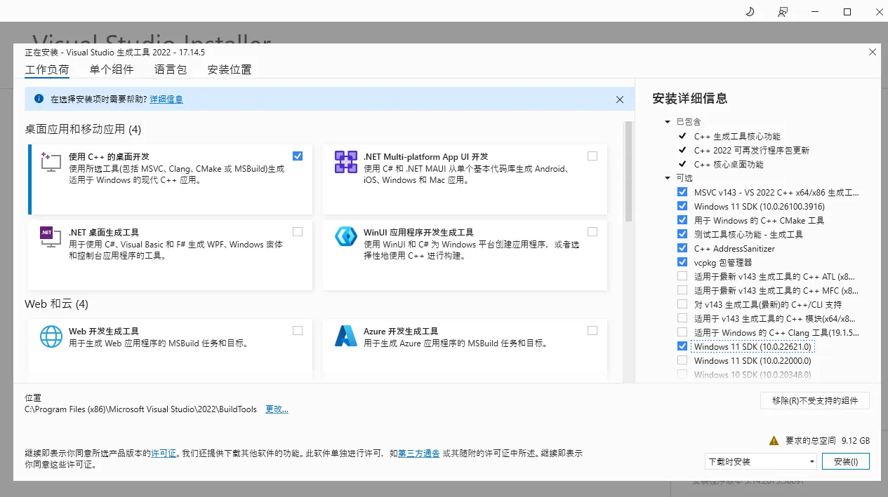Click the 安装详细信息 heading
The width and height of the screenshot is (888, 497).
(690, 99)
